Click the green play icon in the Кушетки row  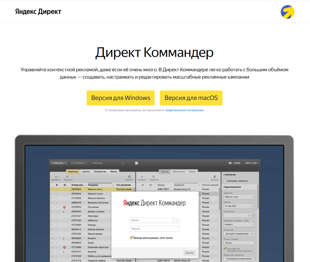[x=64, y=252]
